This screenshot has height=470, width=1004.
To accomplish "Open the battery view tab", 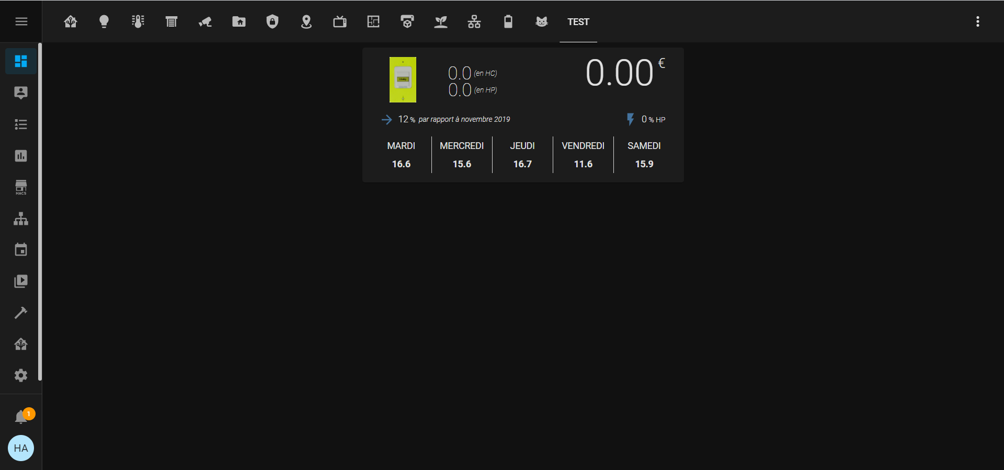I will point(508,21).
